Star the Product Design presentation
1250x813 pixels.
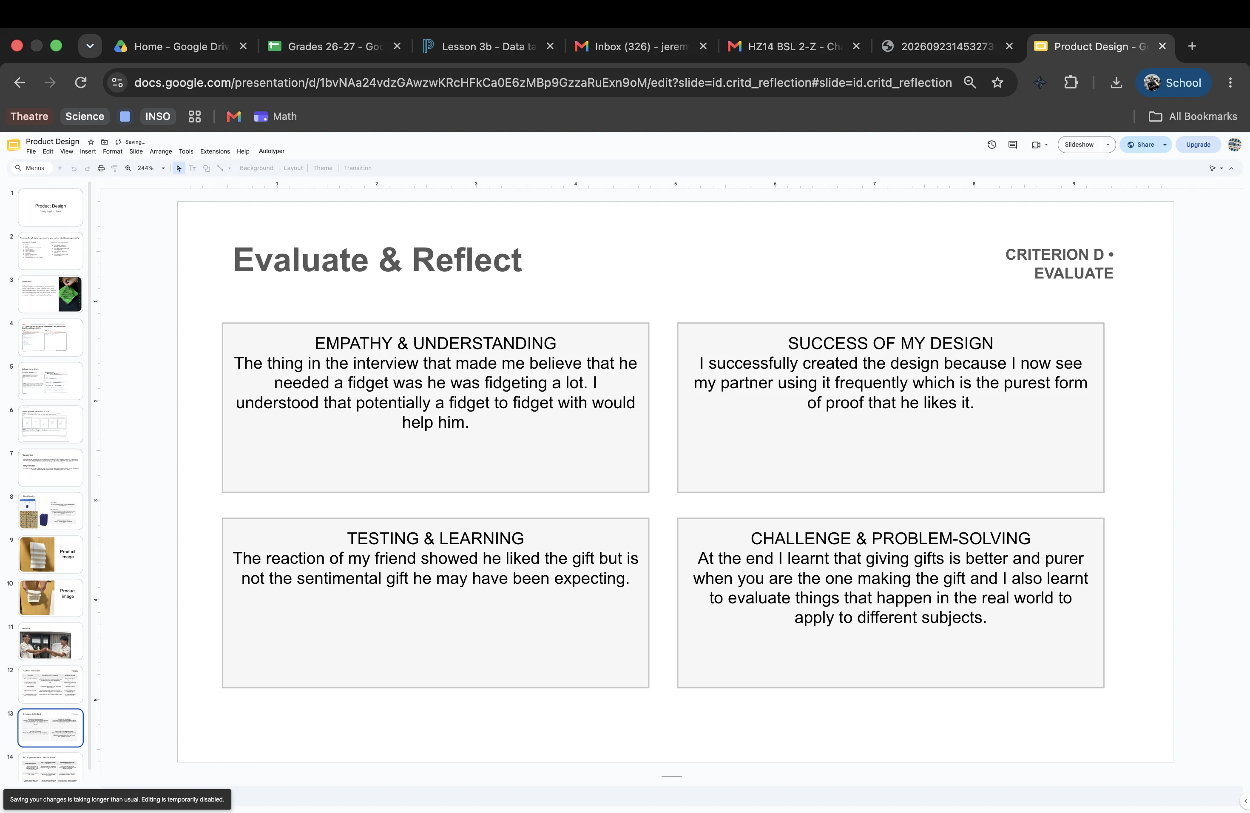pyautogui.click(x=91, y=142)
